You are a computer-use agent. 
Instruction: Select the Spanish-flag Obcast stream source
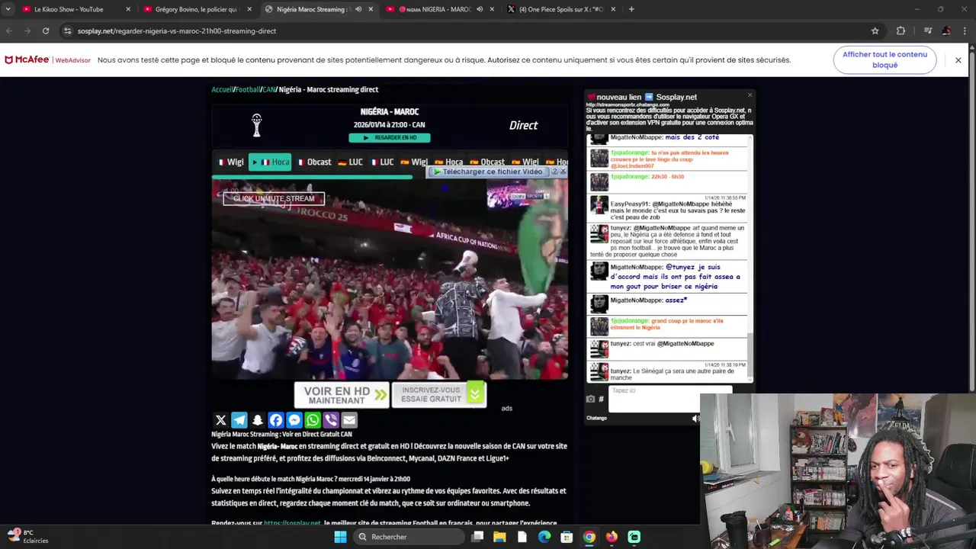point(487,162)
